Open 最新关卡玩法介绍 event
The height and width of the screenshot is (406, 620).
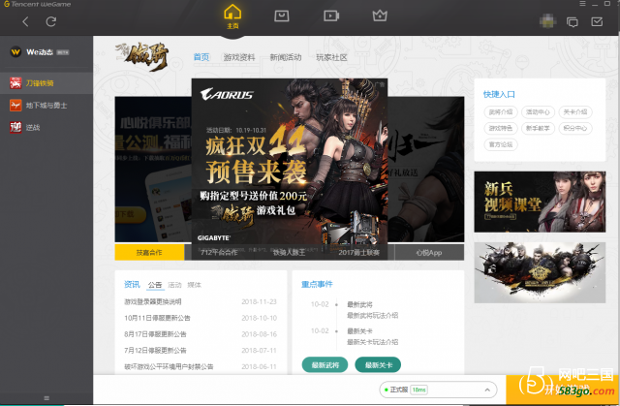pyautogui.click(x=372, y=341)
